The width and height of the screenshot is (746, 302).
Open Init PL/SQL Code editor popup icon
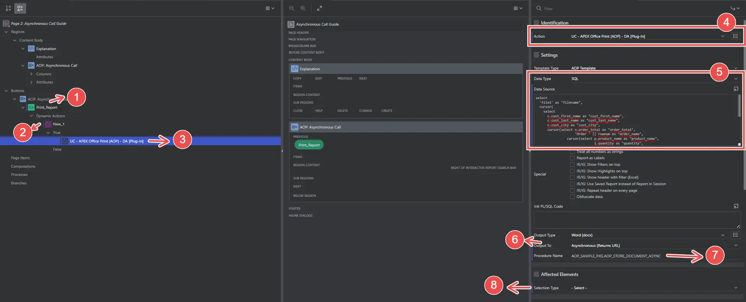pos(736,206)
